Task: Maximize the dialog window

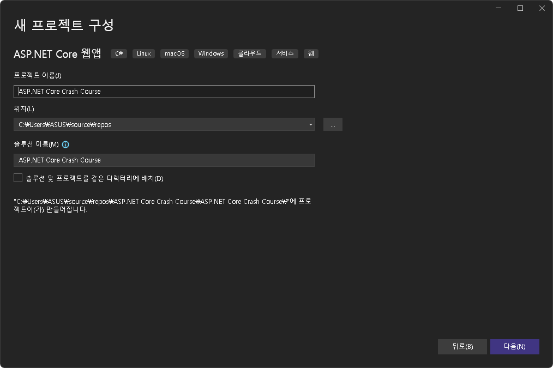Action: pos(520,8)
